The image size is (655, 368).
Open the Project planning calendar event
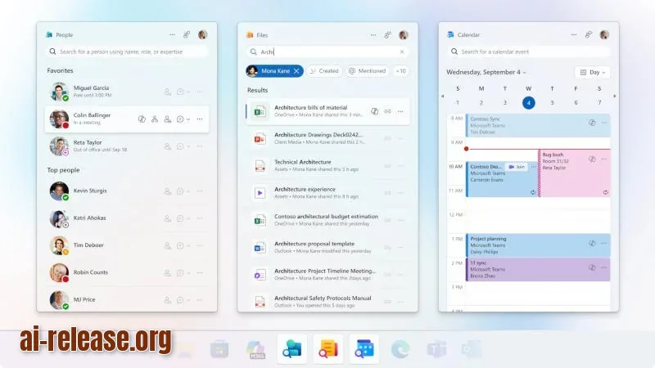538,245
